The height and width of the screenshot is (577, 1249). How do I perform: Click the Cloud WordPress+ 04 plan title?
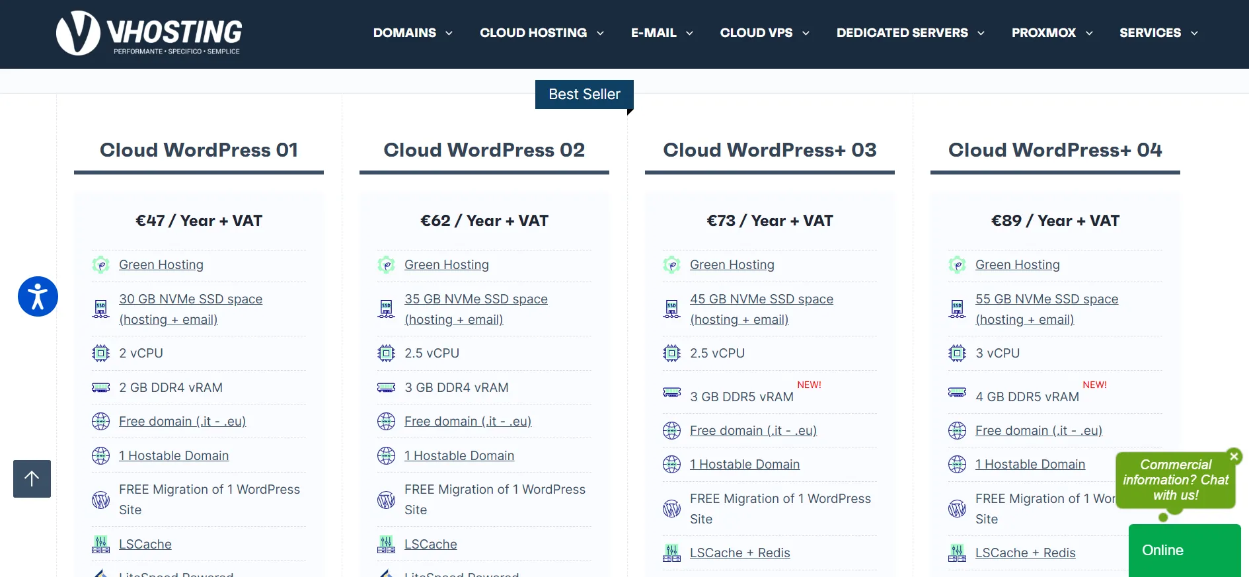coord(1055,150)
